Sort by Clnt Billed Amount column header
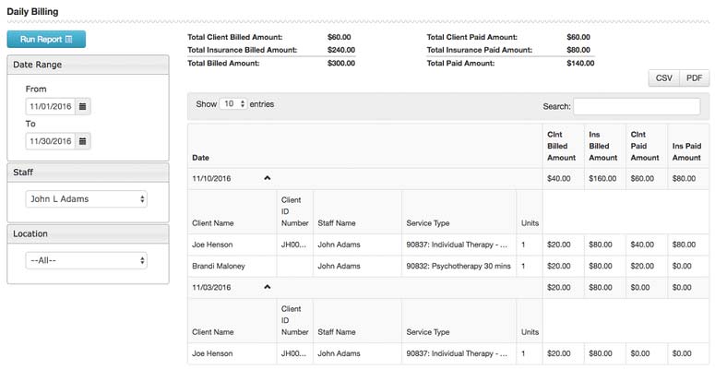715x370 pixels. point(562,146)
